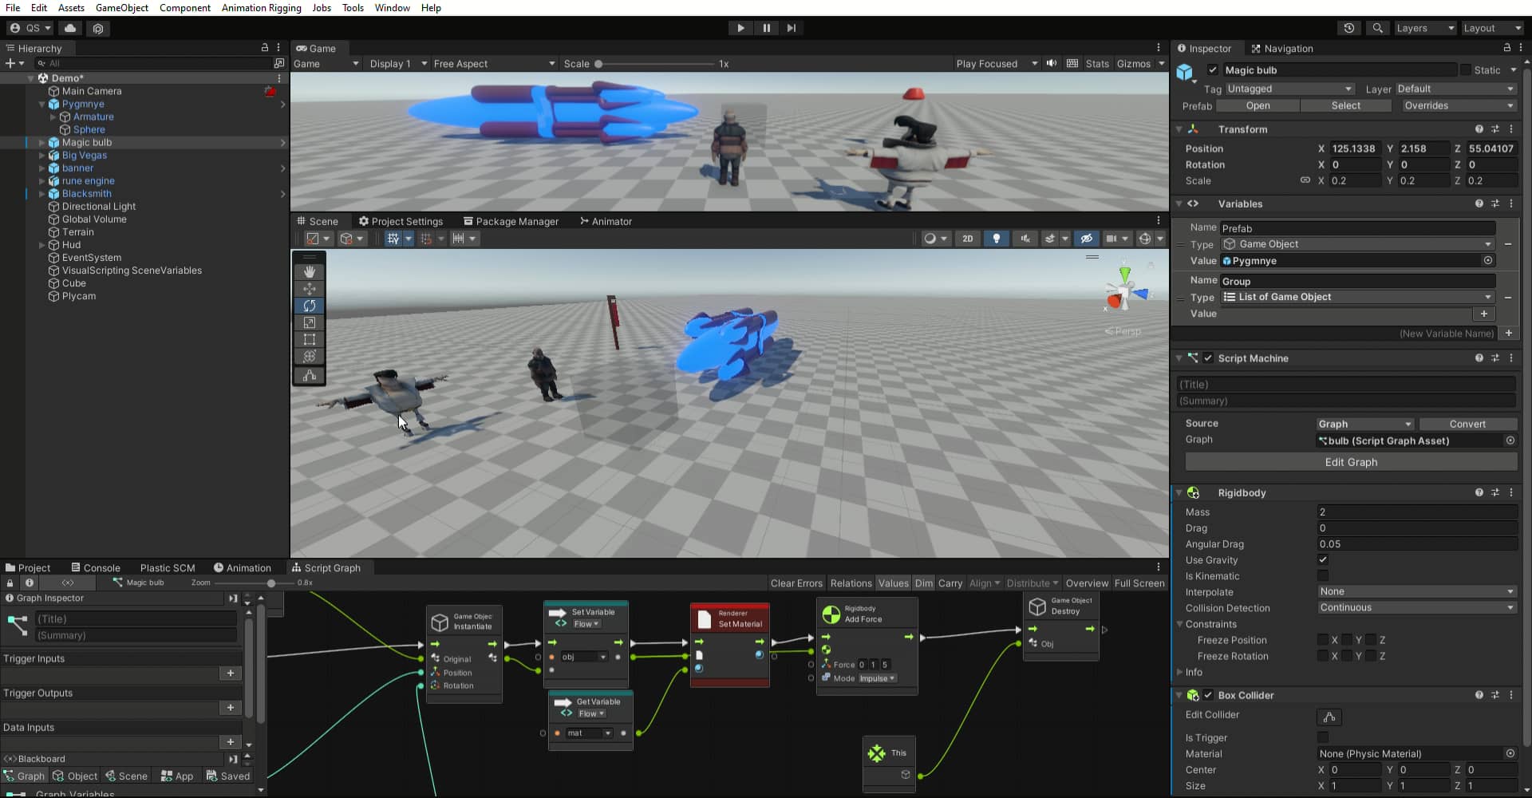
Task: Open the Collision Detection dropdown
Action: tap(1416, 607)
